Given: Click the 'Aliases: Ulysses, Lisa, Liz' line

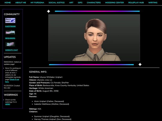Looking at the screenshot, I should [x=40, y=80].
